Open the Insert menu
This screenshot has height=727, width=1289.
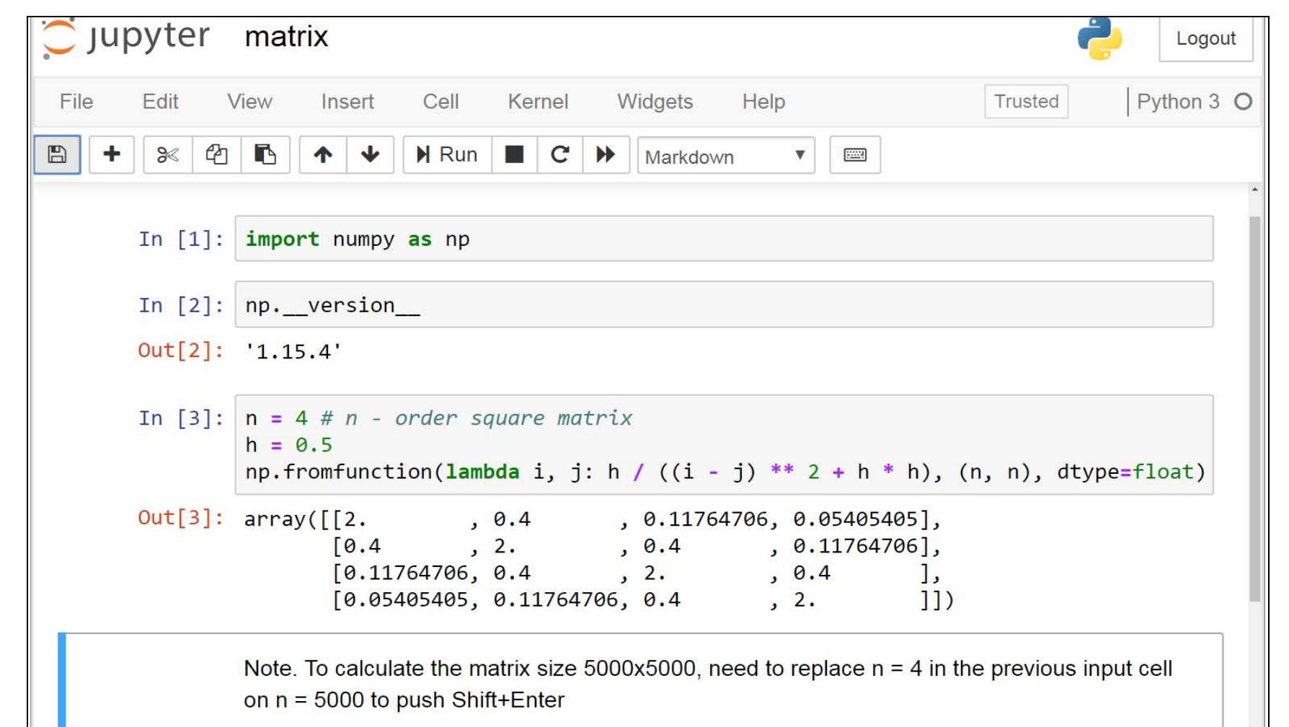347,102
